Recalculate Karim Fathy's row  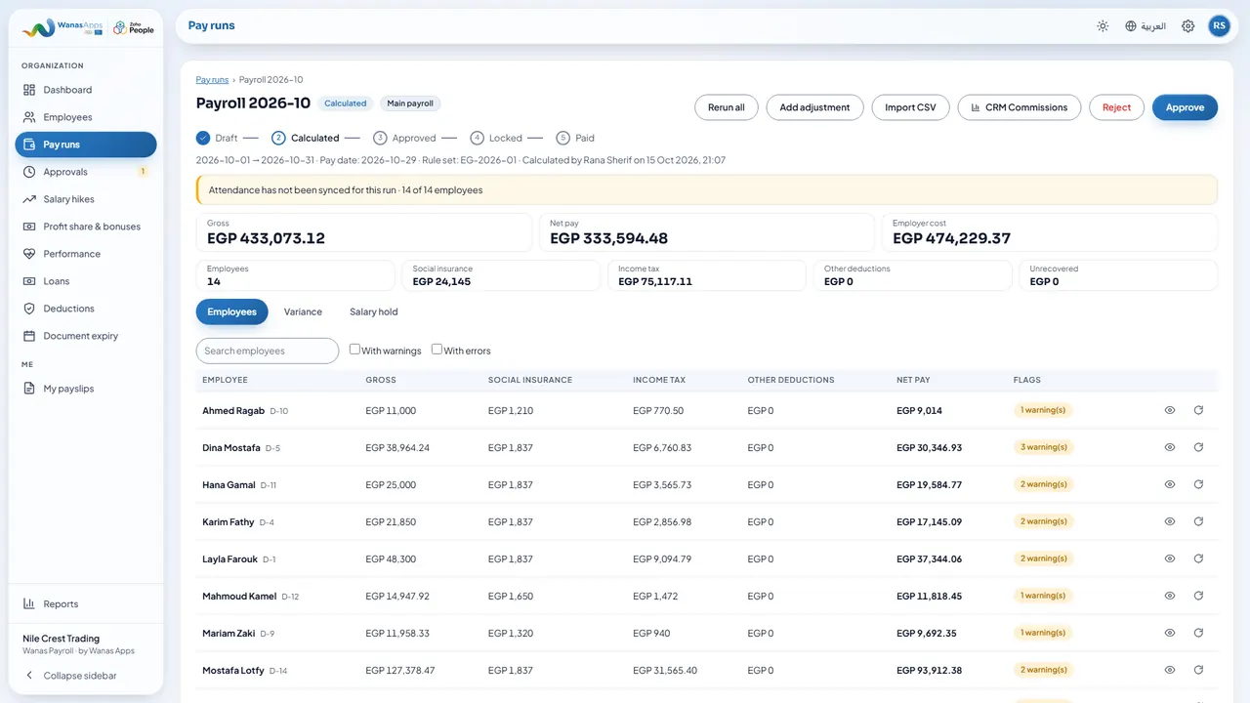coord(1198,521)
